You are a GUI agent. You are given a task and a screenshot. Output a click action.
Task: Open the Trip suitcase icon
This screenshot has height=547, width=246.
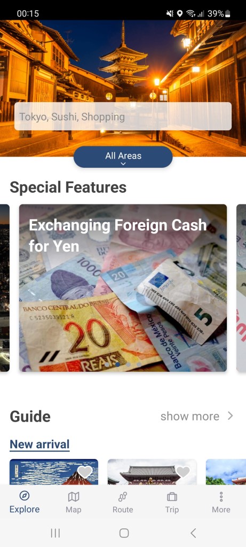(172, 496)
